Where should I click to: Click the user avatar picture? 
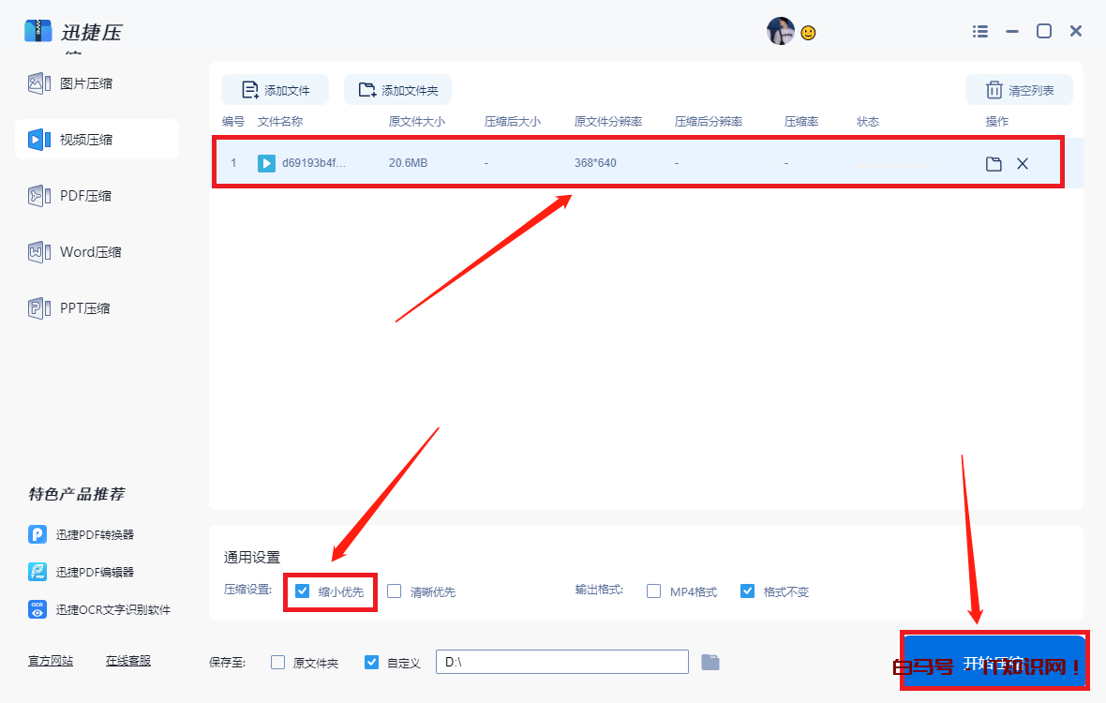pos(780,31)
